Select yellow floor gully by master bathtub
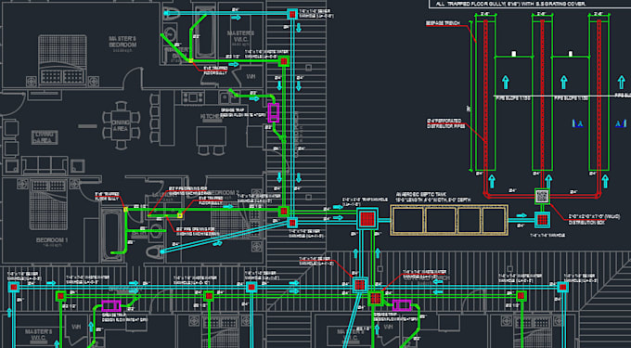 click(190, 60)
